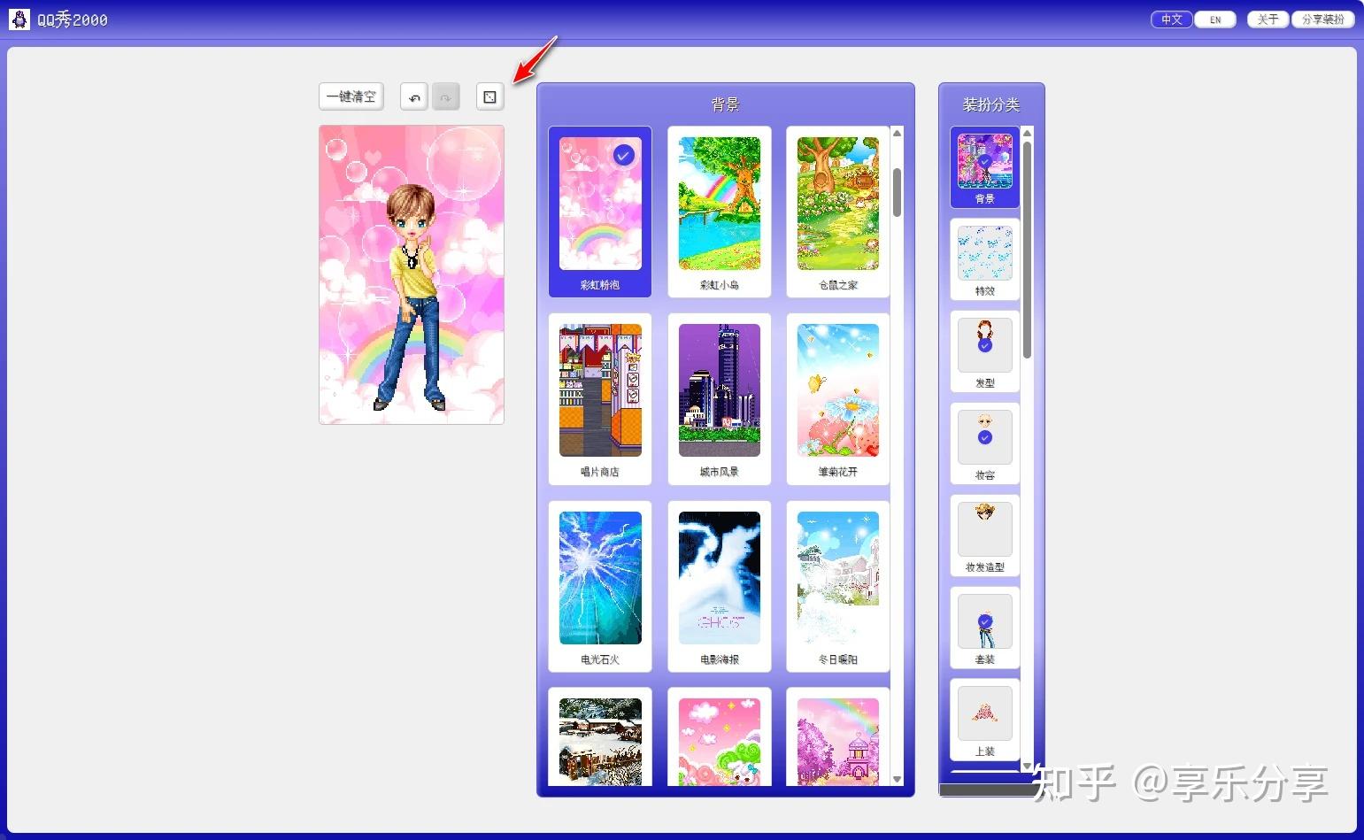Click the 分享装扮 share button

1322,19
